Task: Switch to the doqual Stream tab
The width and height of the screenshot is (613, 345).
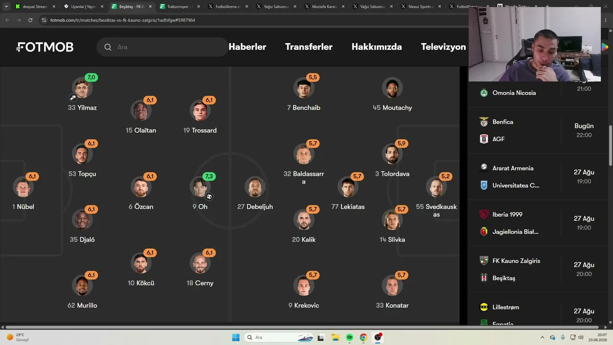Action: click(35, 7)
